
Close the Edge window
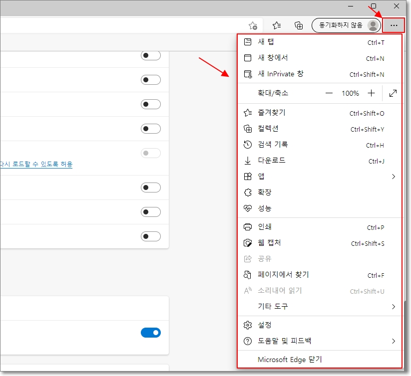397,6
